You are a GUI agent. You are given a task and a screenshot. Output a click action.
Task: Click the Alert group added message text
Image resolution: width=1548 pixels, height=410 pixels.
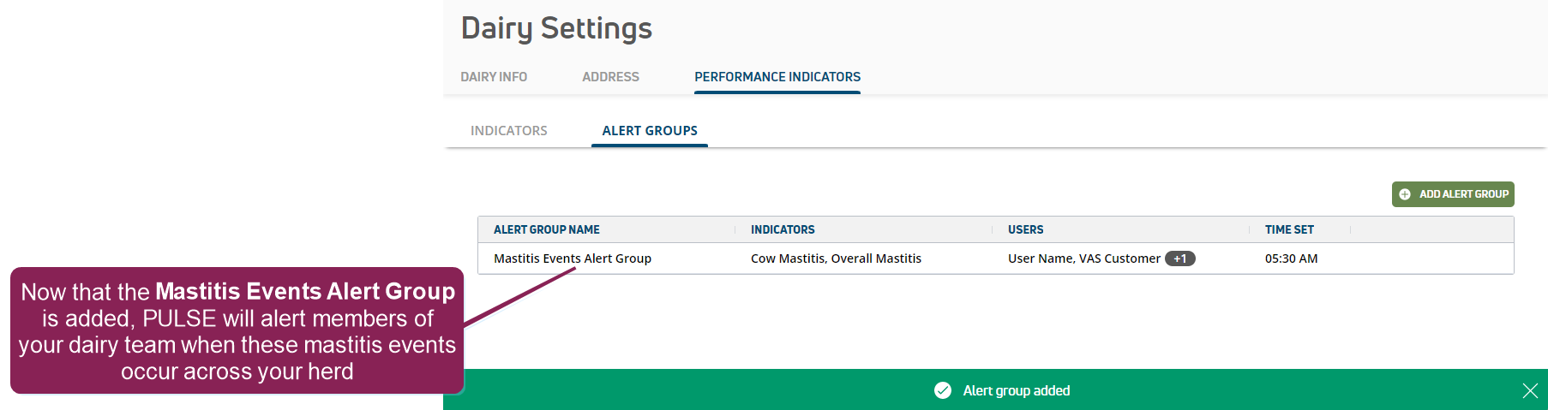(x=1016, y=390)
